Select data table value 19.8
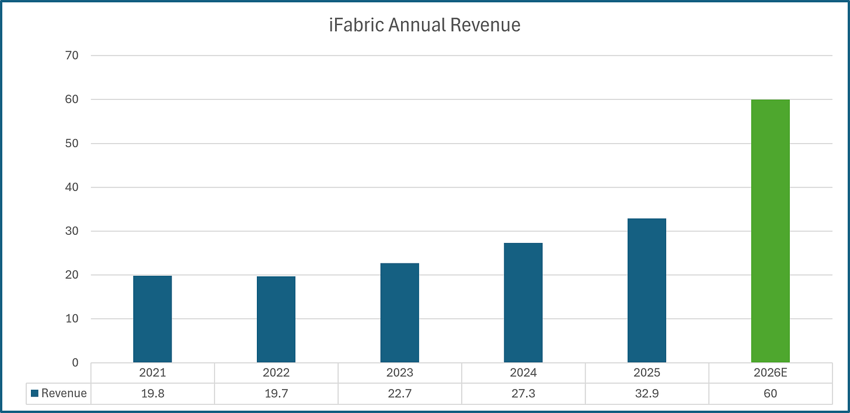Image resolution: width=850 pixels, height=413 pixels. pyautogui.click(x=153, y=394)
